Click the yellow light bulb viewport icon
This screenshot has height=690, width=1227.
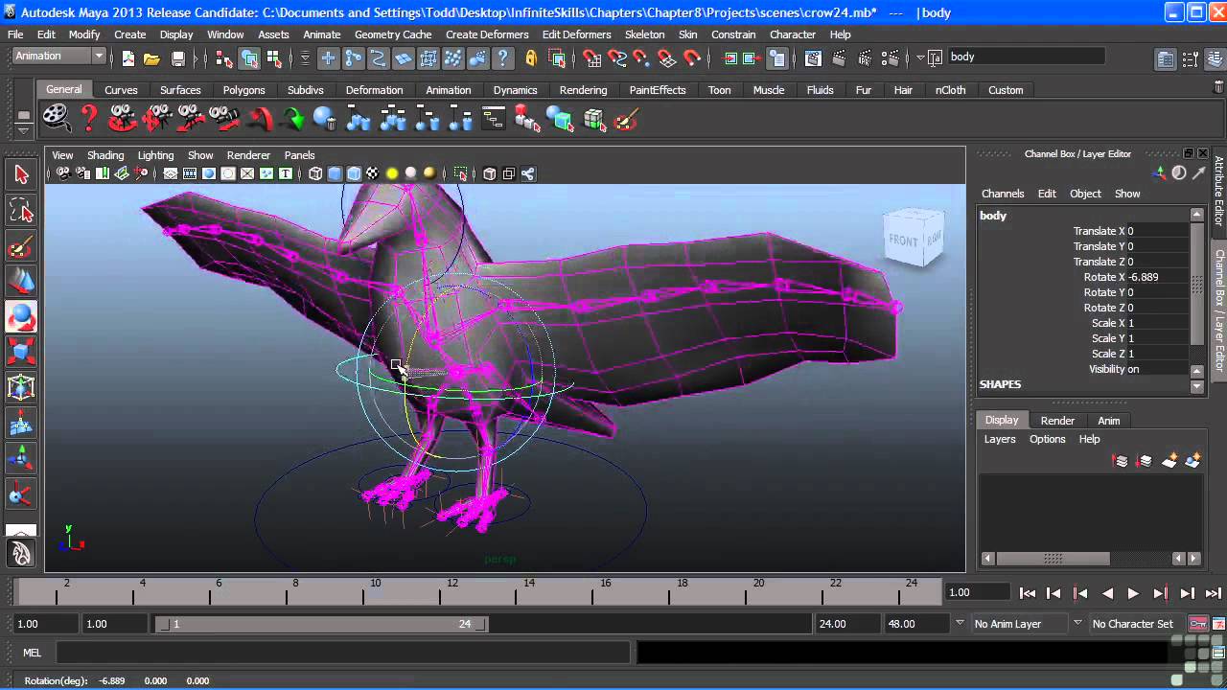pyautogui.click(x=392, y=173)
